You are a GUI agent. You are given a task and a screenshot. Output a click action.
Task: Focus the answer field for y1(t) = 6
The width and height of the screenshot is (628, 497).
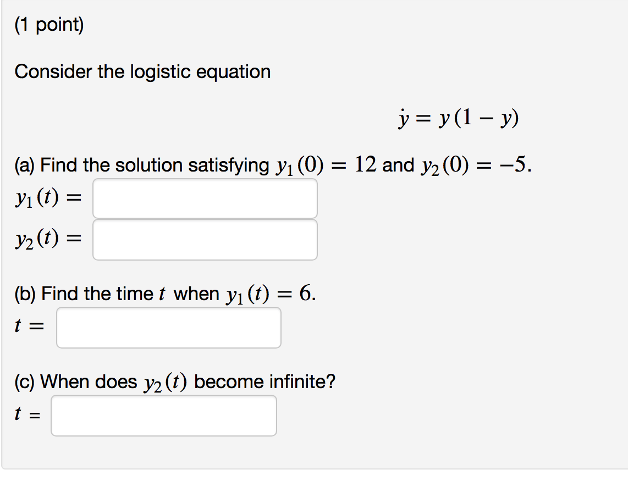pos(169,327)
